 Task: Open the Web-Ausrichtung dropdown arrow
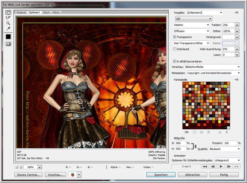pyautogui.click(x=237, y=49)
